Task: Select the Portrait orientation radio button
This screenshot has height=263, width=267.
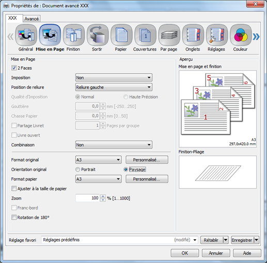Action: (77, 170)
